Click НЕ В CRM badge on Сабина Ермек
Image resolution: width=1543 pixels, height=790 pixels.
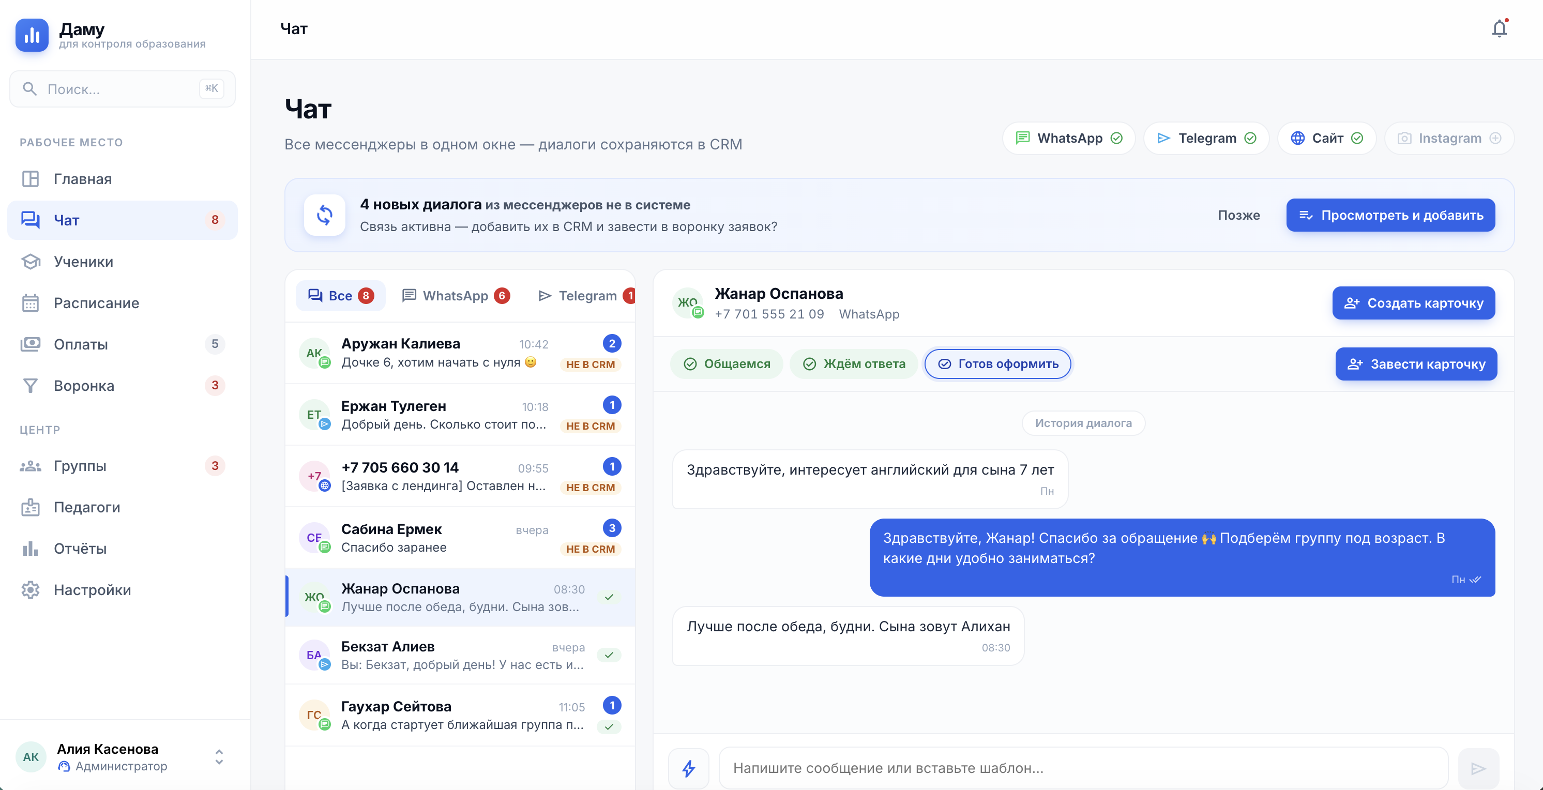(590, 549)
